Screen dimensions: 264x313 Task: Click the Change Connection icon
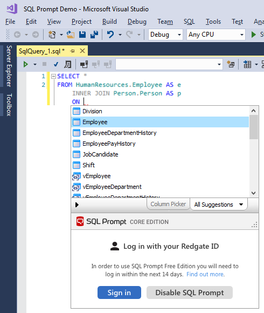108,64
